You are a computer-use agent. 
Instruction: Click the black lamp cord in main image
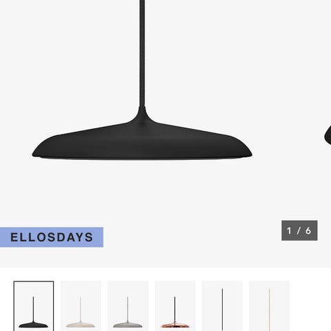[x=142, y=53]
